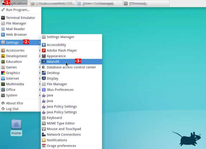Viewport: 206px width, 149px height.
Task: Open the second Java entry
Action: point(72,101)
